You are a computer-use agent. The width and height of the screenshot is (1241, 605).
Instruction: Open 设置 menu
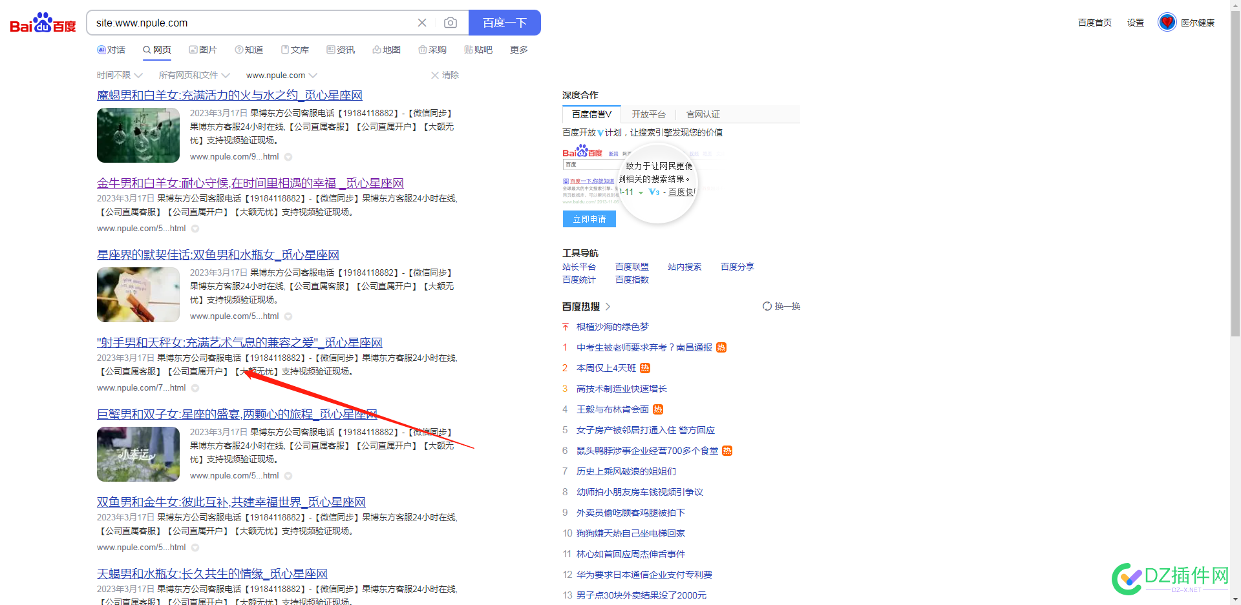pyautogui.click(x=1136, y=23)
